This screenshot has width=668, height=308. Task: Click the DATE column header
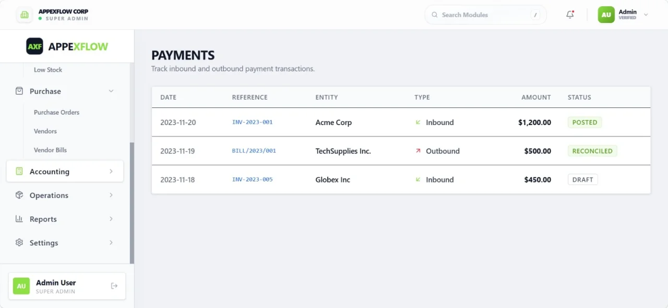coord(168,97)
